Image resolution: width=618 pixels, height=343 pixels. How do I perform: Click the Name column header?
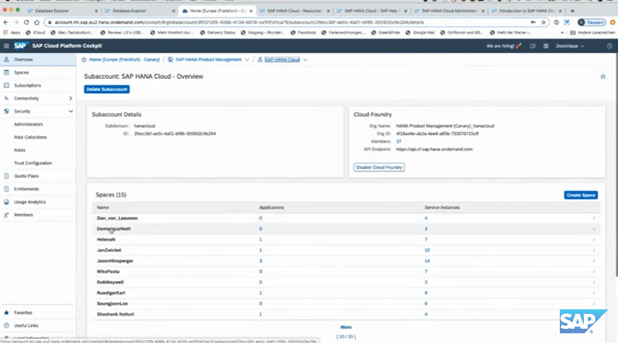(103, 207)
